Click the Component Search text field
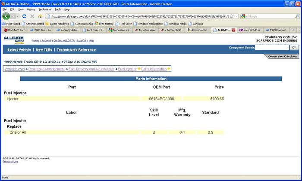Screen dimensions: 302x181 272,47
